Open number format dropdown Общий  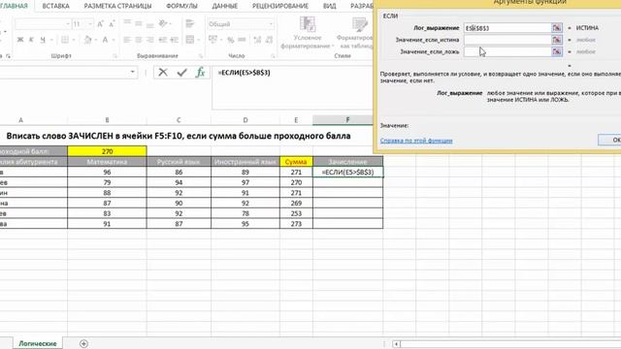pos(271,24)
